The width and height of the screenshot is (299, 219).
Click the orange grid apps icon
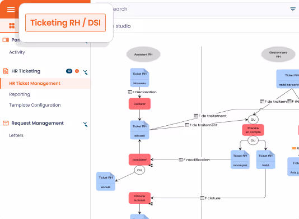12,25
